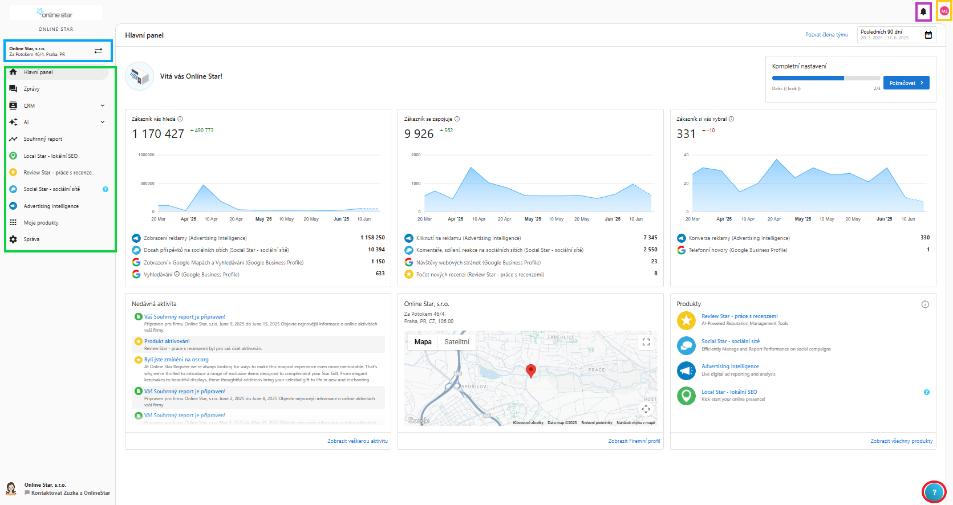This screenshot has height=505, width=953.
Task: Open the Online Star, s.r.o. account selector
Action: point(58,51)
